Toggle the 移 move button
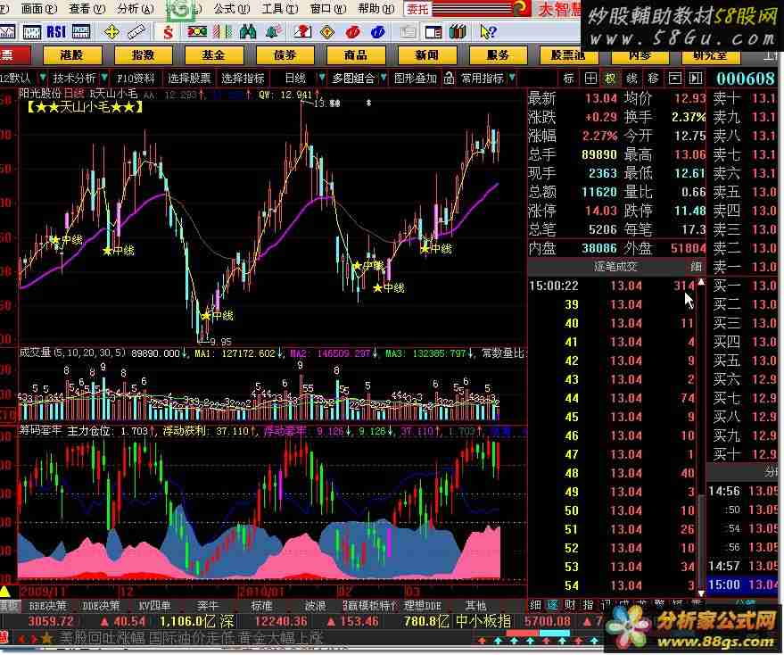 tap(653, 79)
